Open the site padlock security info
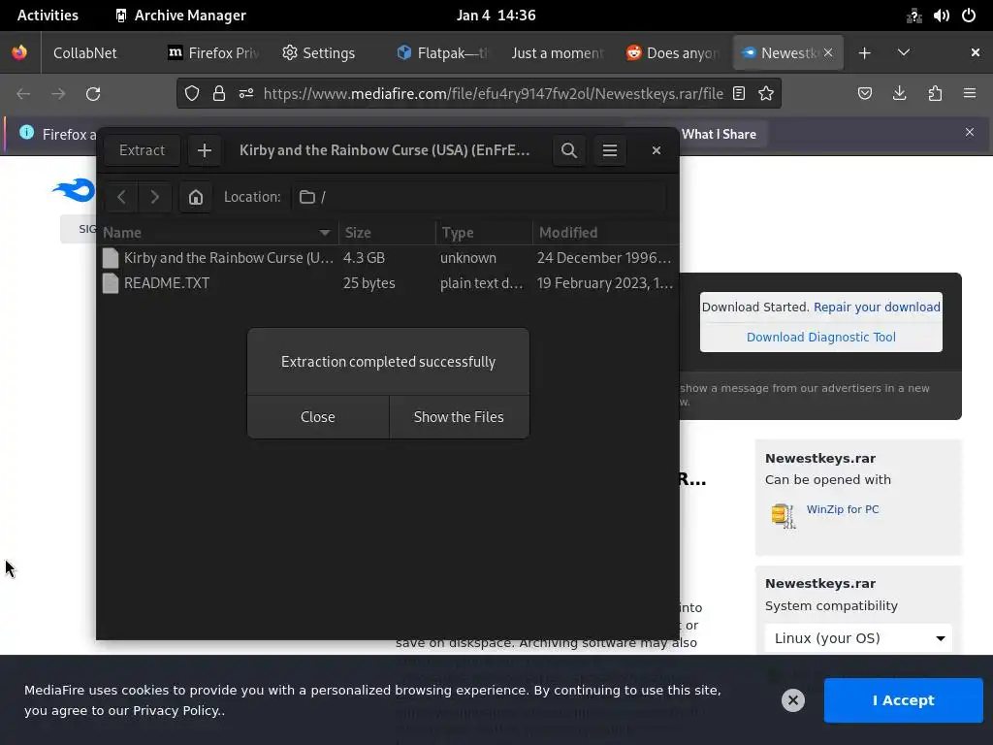This screenshot has width=993, height=745. click(219, 94)
